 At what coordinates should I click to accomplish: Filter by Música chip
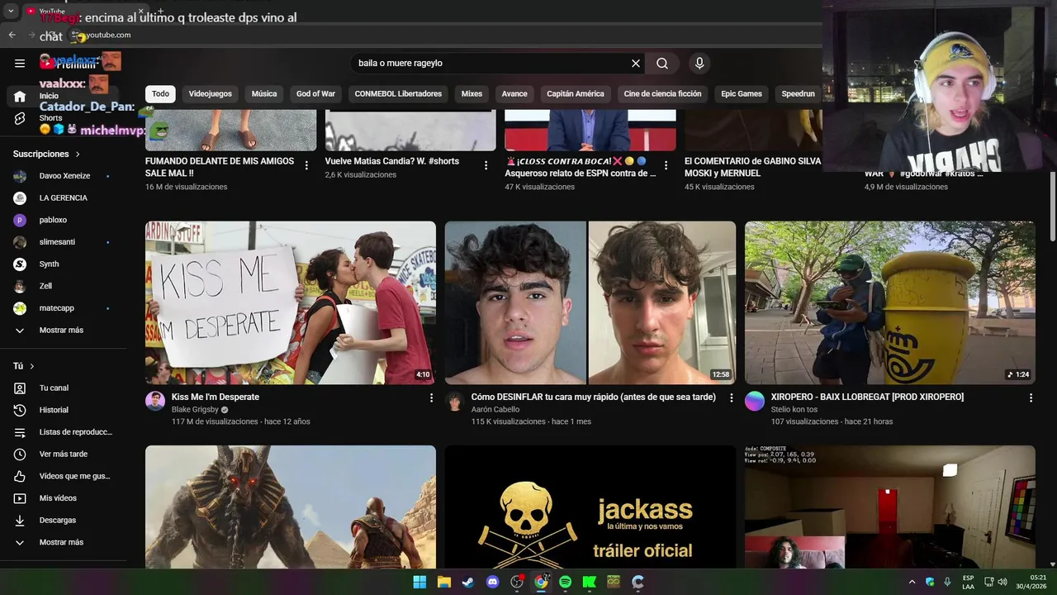pyautogui.click(x=264, y=93)
